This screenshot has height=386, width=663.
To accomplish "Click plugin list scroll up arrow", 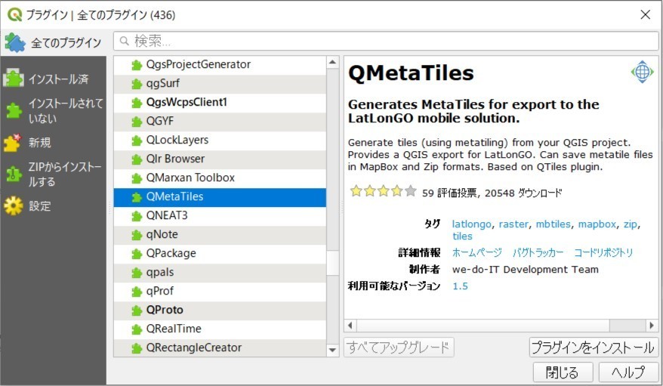I will tap(332, 63).
